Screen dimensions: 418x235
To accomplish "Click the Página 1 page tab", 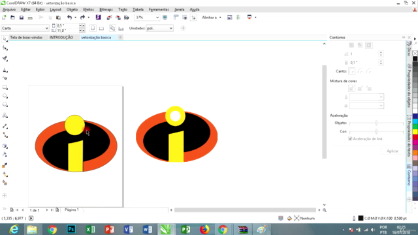I will click(72, 210).
